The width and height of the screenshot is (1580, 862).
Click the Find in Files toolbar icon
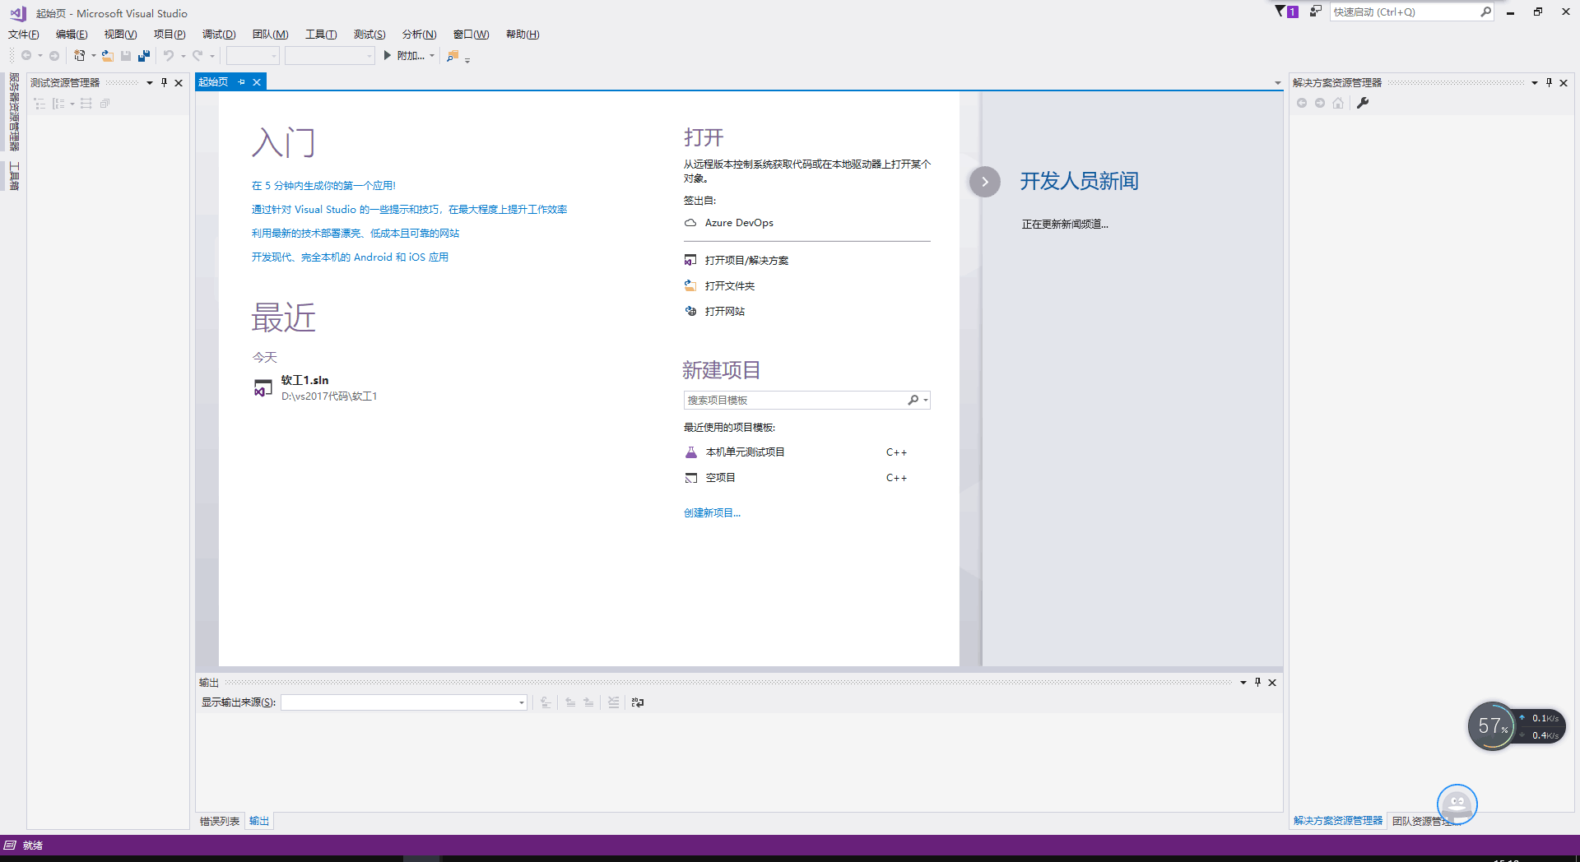pos(453,56)
